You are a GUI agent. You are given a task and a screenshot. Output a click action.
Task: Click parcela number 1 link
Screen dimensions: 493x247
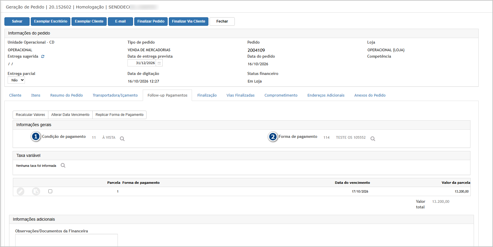click(x=118, y=192)
